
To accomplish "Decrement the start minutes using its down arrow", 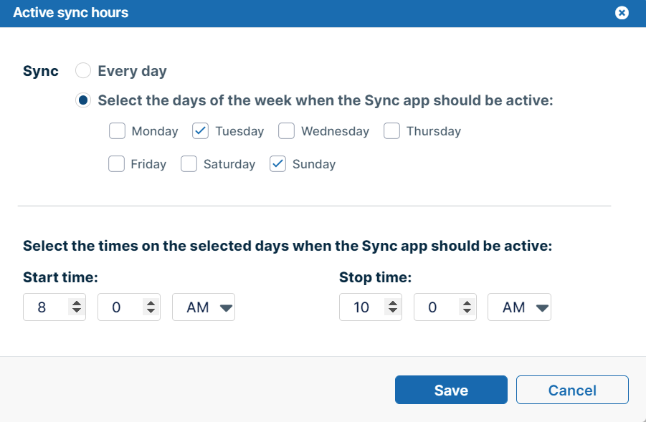I will tap(149, 311).
